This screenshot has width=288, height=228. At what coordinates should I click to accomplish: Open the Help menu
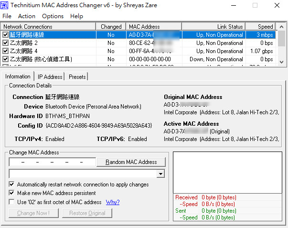[76, 16]
